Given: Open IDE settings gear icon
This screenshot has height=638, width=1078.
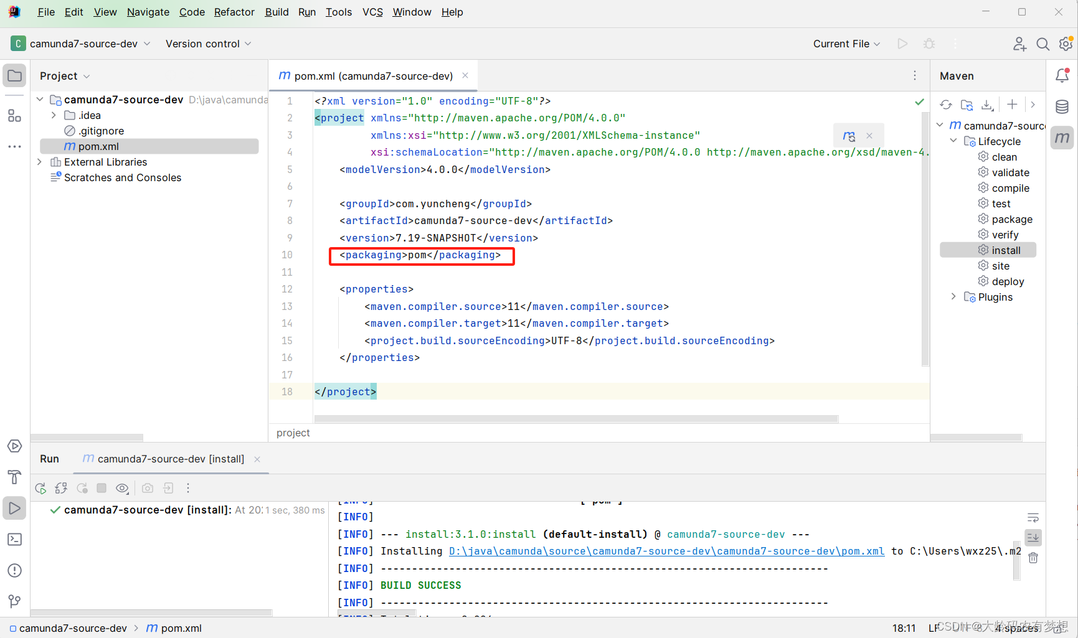Looking at the screenshot, I should [1066, 44].
